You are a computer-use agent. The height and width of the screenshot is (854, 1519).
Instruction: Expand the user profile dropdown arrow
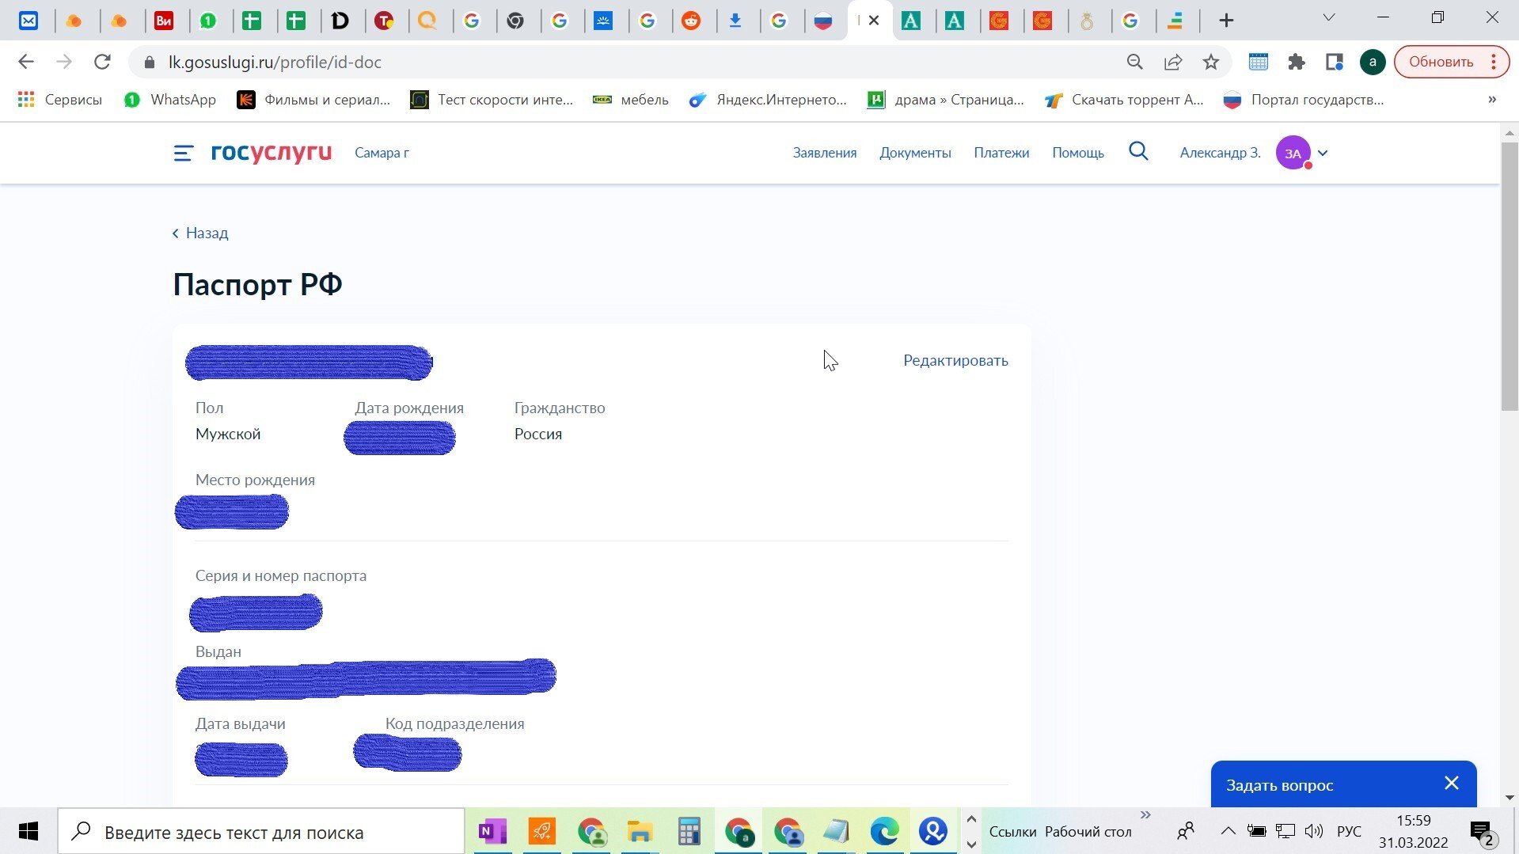click(1323, 153)
